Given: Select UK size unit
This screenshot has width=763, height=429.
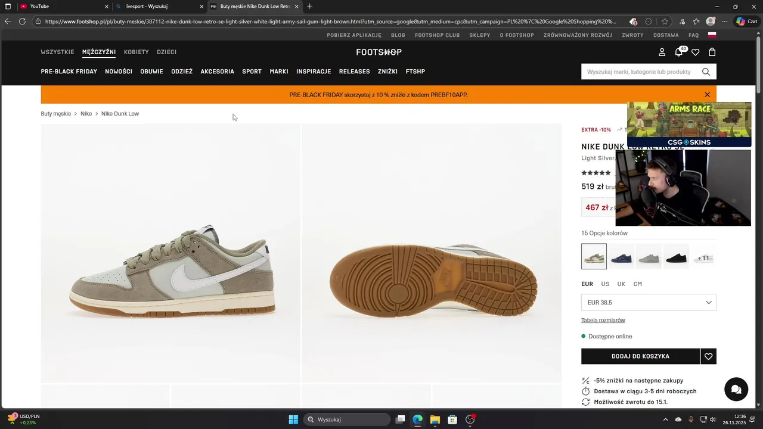Looking at the screenshot, I should tap(621, 284).
